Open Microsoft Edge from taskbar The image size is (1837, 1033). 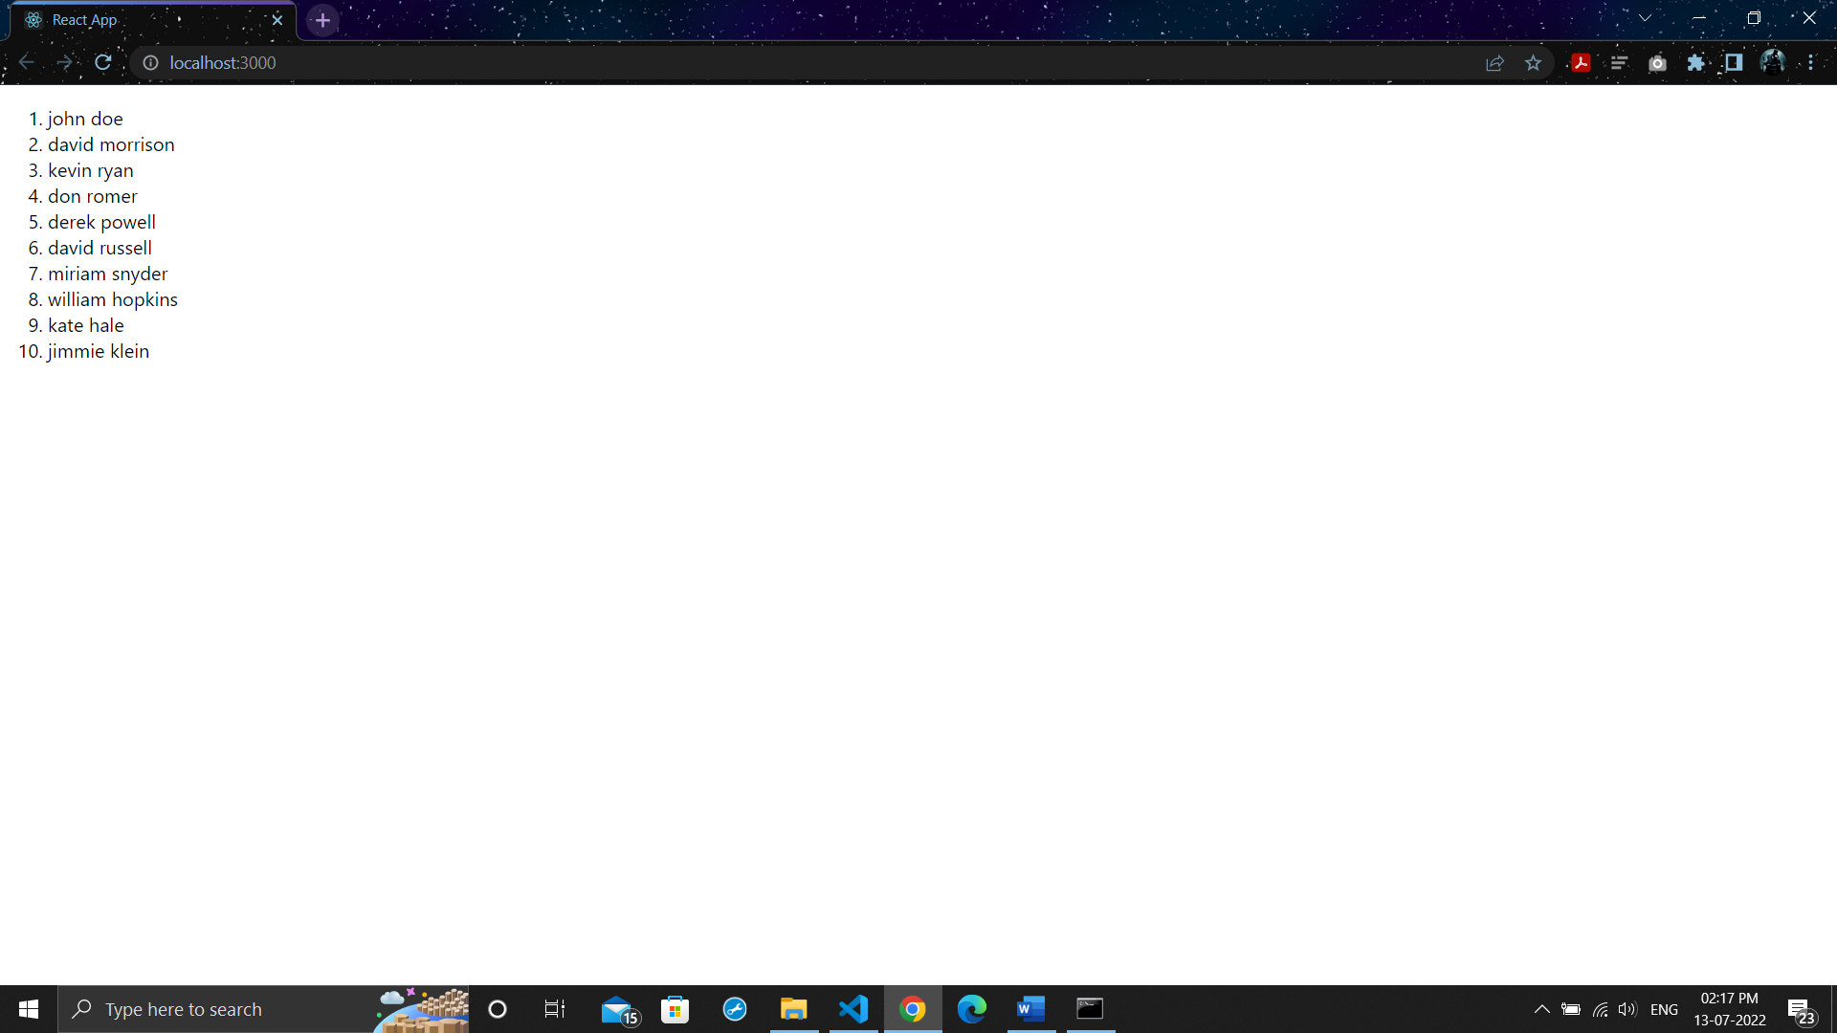[x=971, y=1009]
